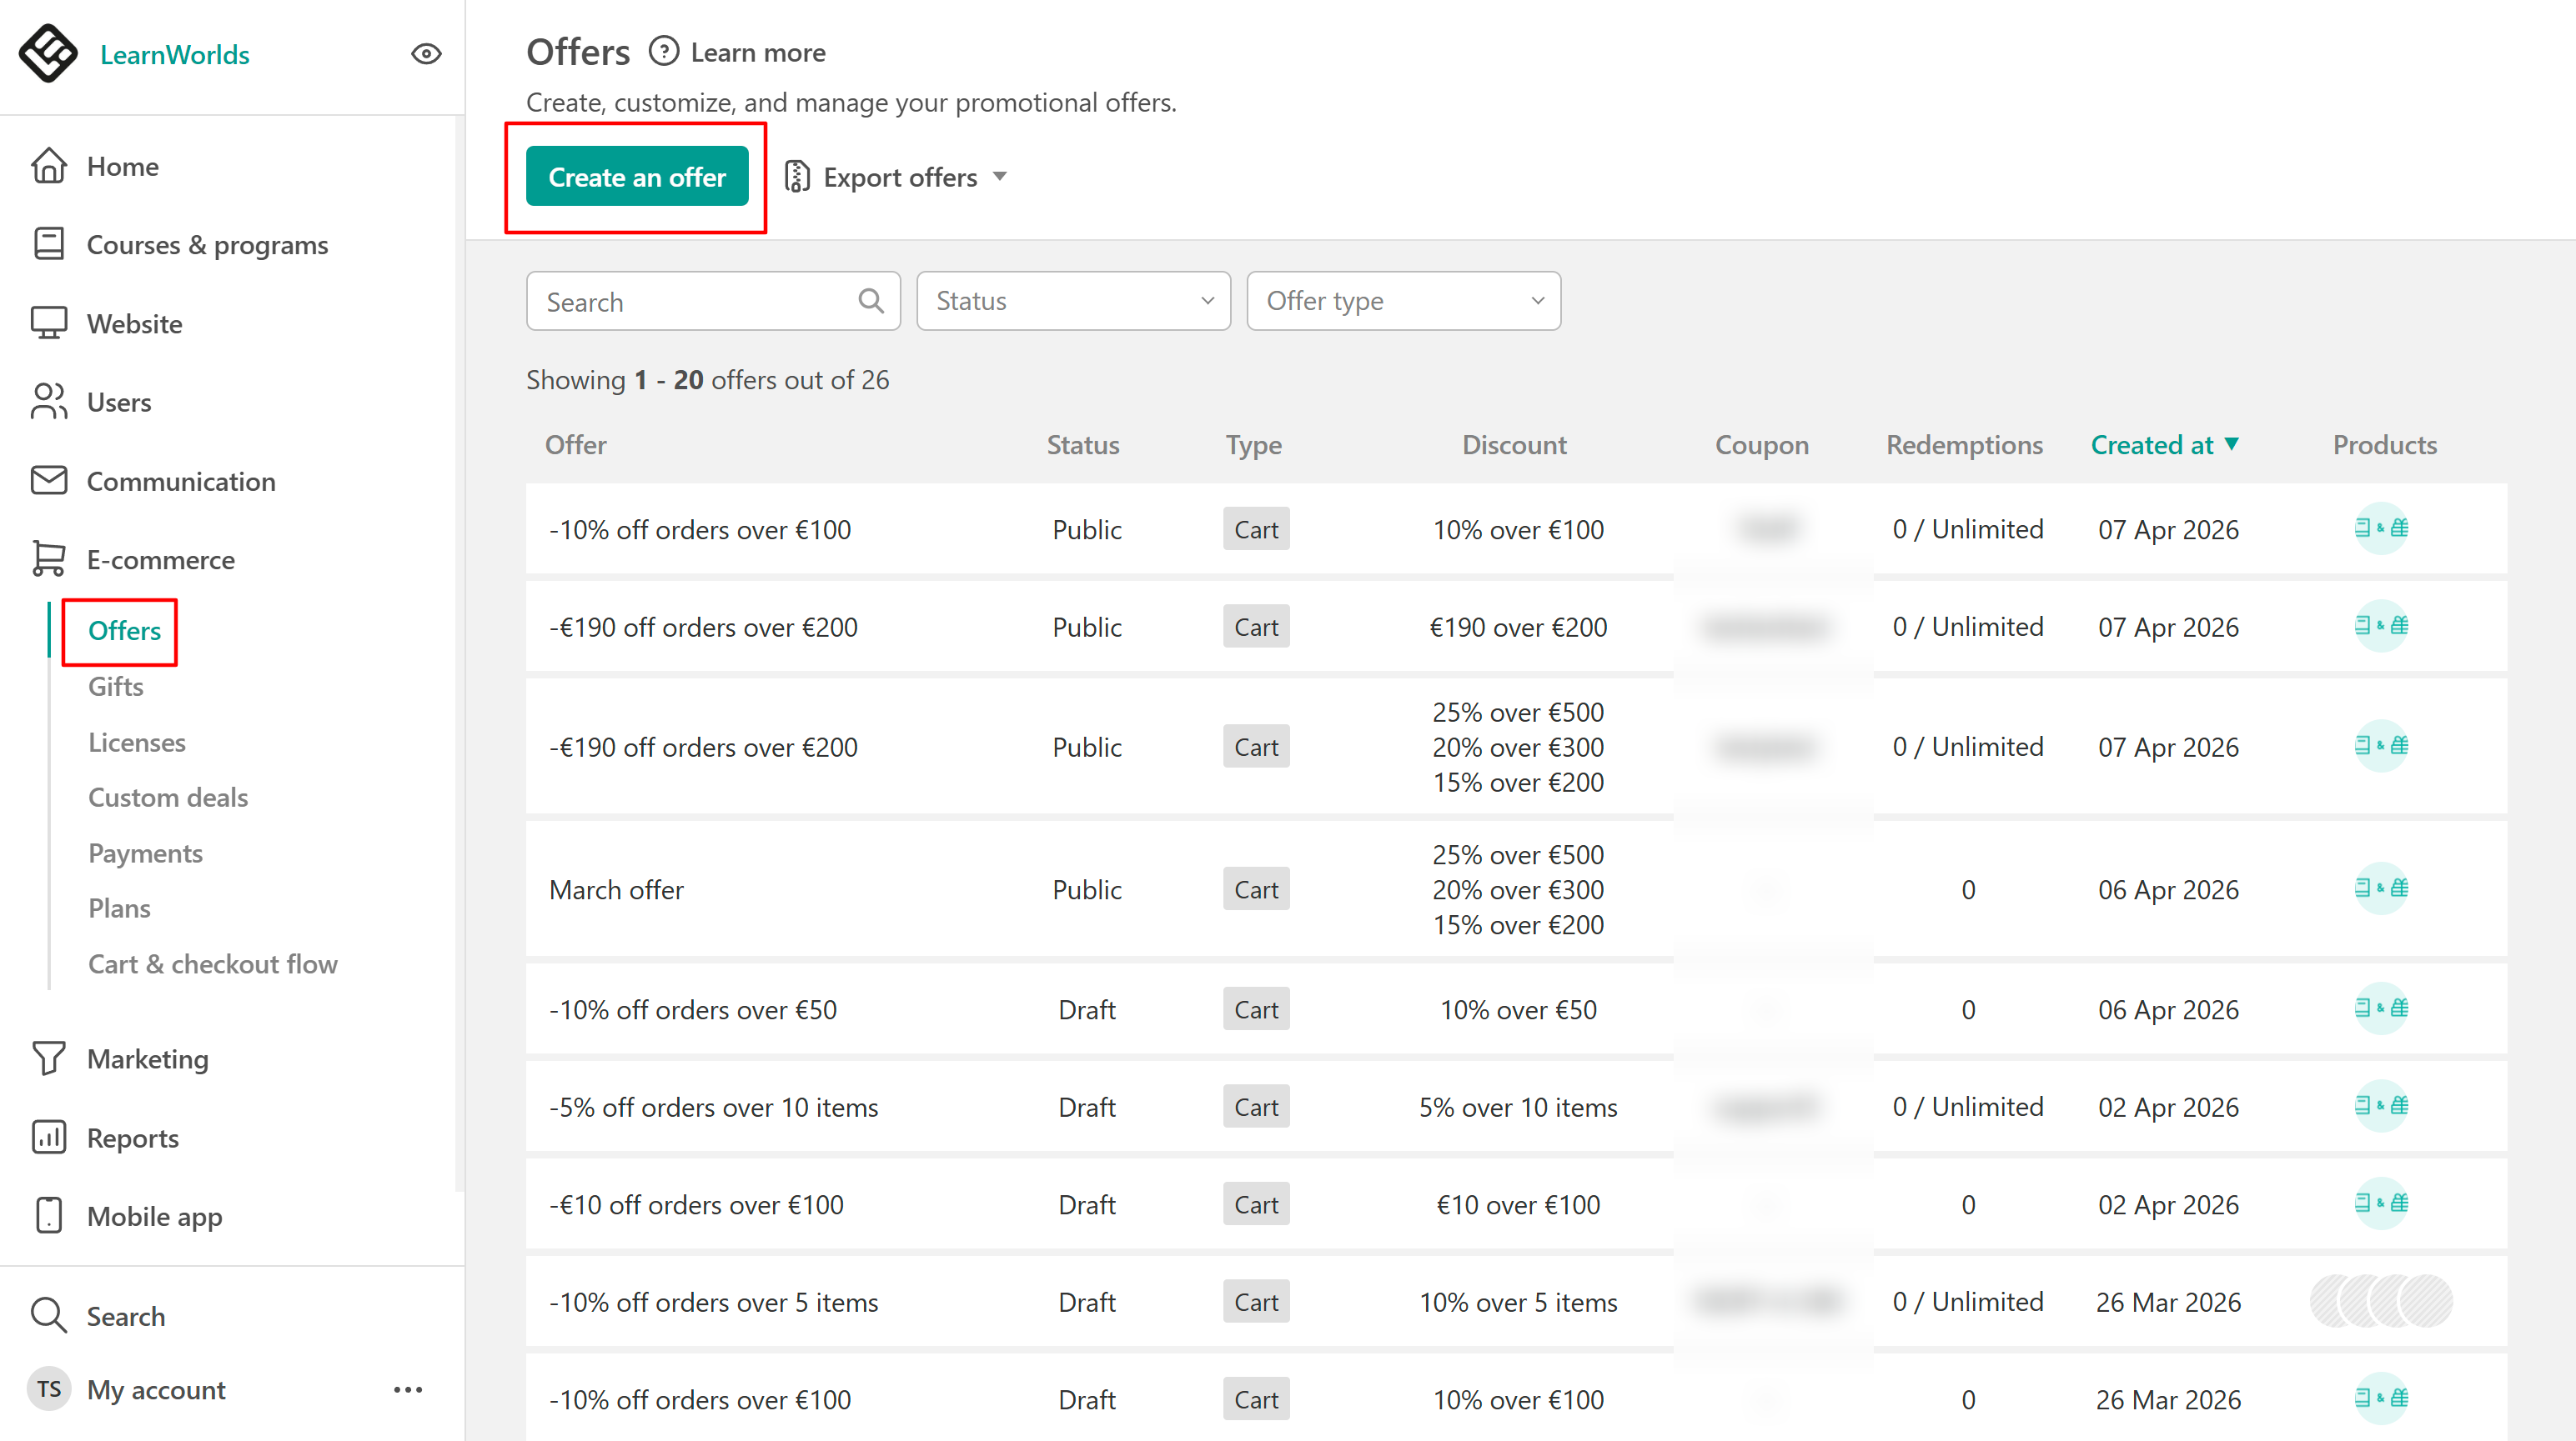Viewport: 2576px width, 1441px height.
Task: Expand the Export offers dropdown
Action: [x=897, y=178]
